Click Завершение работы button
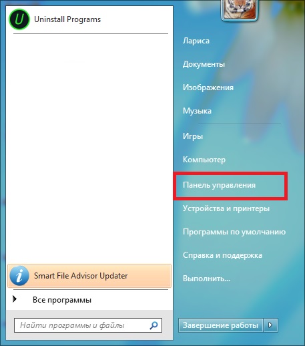The width and height of the screenshot is (305, 346). [x=220, y=325]
